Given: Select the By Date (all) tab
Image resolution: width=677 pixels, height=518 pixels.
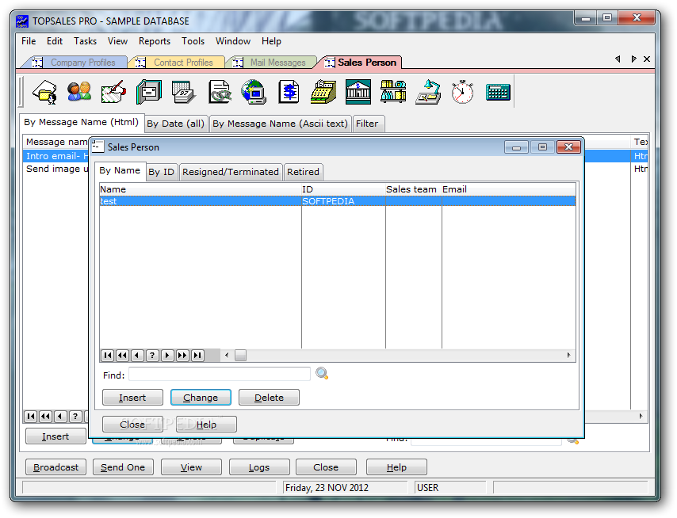Looking at the screenshot, I should tap(175, 124).
